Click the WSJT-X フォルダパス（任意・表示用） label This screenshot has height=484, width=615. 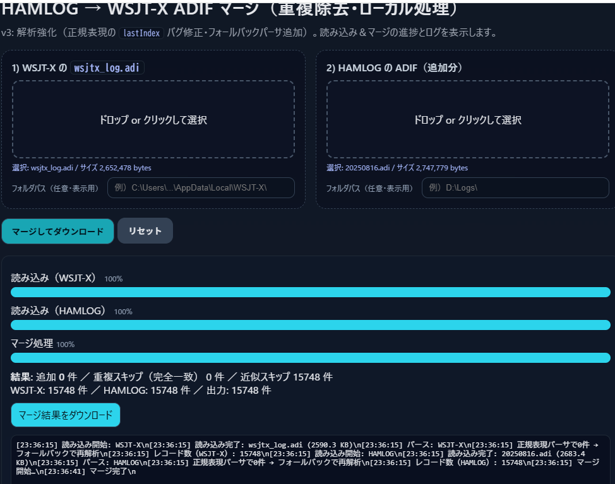pyautogui.click(x=55, y=189)
